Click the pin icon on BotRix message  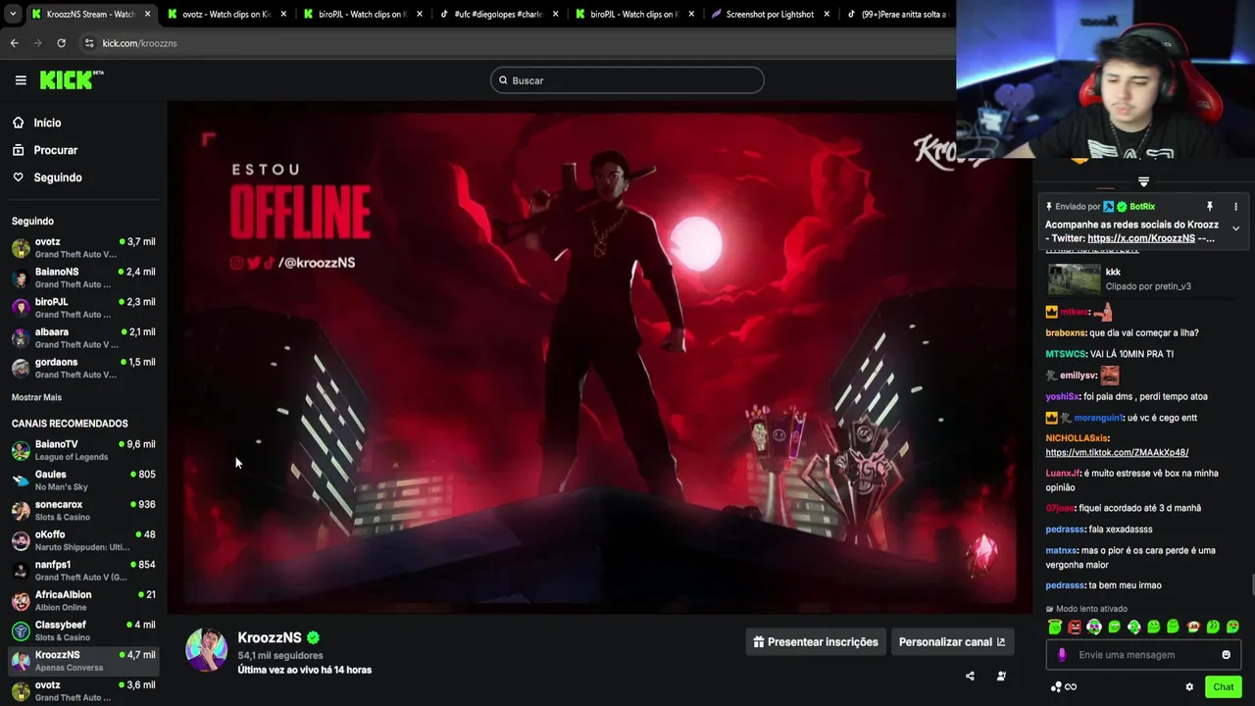[1209, 207]
